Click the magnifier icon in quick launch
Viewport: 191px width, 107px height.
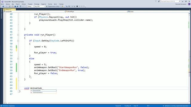tap(180, 1)
